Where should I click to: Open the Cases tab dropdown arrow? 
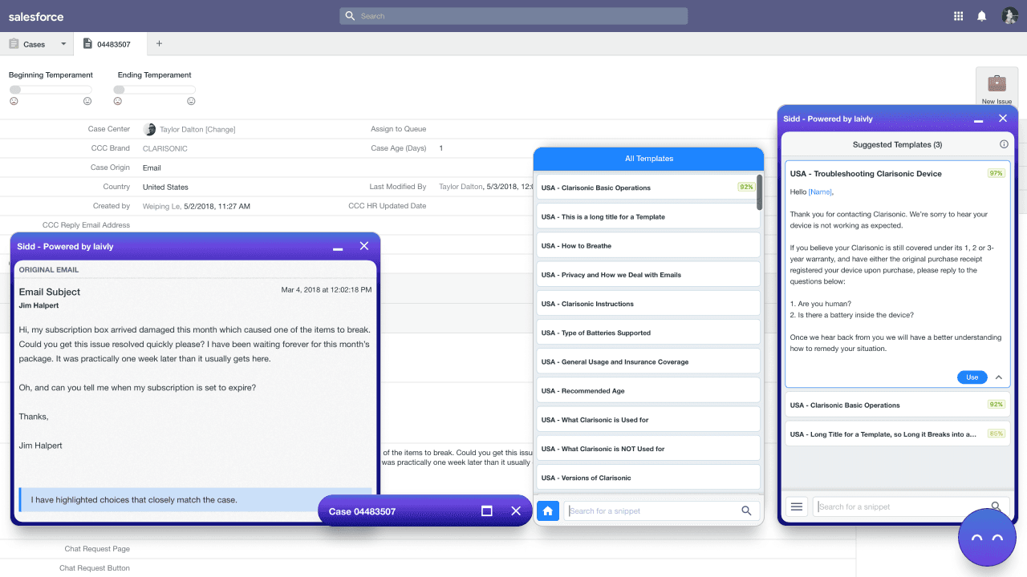[x=63, y=44]
